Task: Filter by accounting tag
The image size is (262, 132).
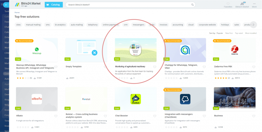Action: [x=178, y=25]
